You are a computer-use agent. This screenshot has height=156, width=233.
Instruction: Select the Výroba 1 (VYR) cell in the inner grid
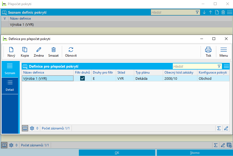(48, 78)
